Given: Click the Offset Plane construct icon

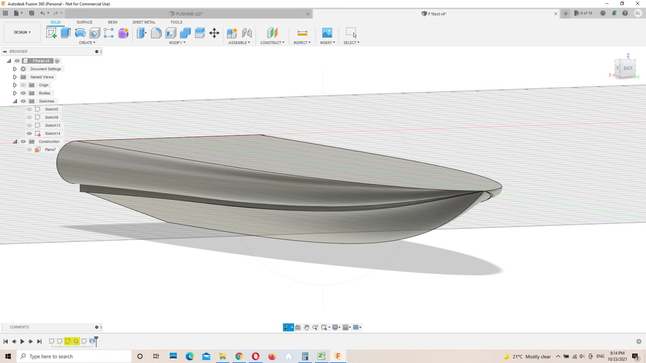Looking at the screenshot, I should [x=273, y=33].
